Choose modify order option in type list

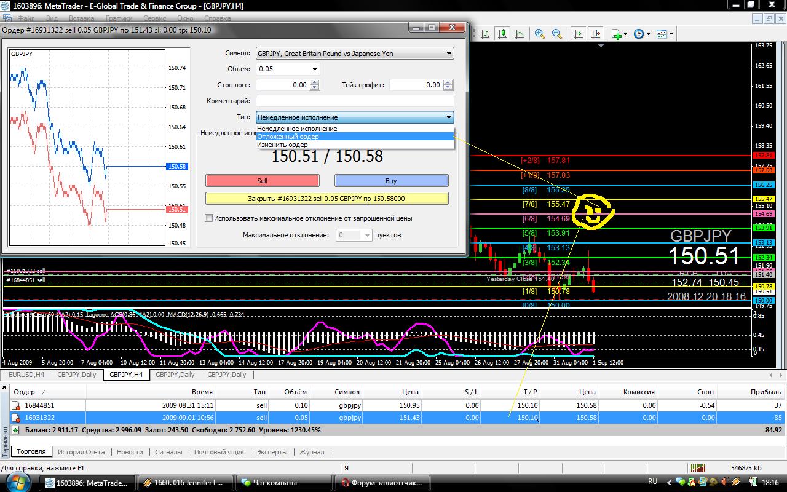(x=355, y=145)
